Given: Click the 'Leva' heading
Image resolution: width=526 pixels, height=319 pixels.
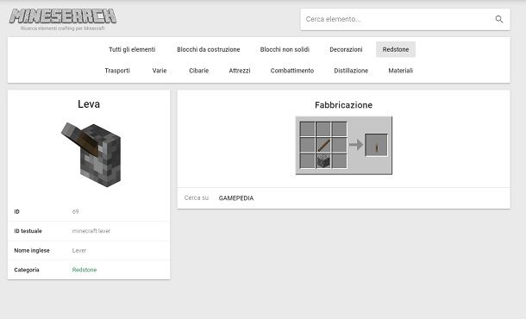Looking at the screenshot, I should pos(89,104).
